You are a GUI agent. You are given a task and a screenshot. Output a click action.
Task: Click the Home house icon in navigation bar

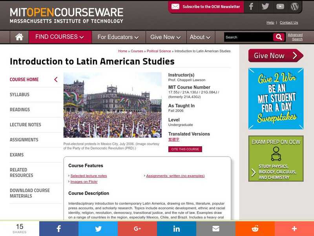click(19, 37)
